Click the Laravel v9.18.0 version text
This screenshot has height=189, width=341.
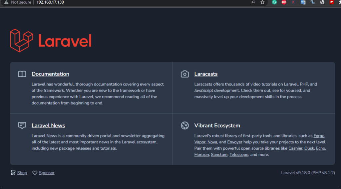308,173
